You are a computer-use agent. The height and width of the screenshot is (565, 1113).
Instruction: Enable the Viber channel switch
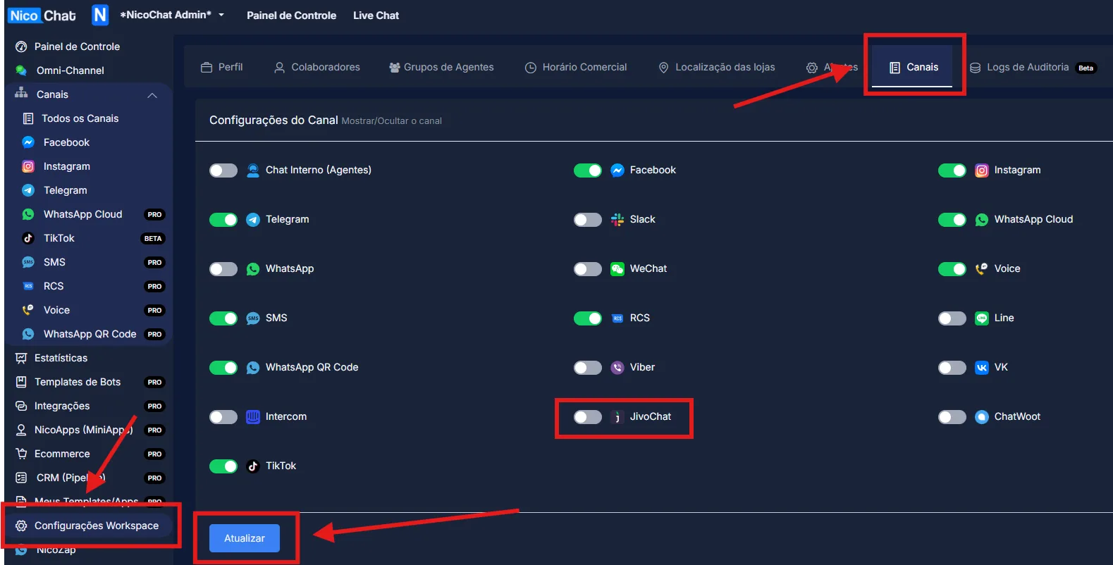(588, 368)
